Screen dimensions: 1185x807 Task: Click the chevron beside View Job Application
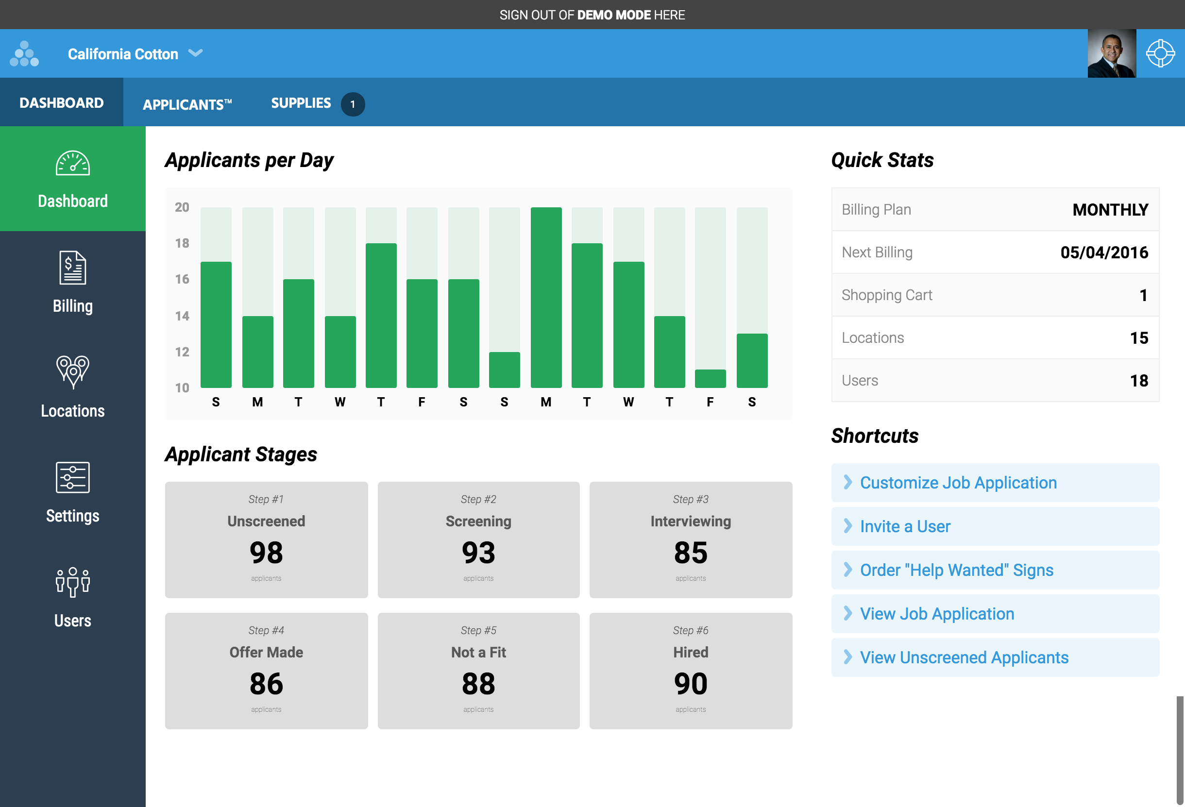point(848,613)
